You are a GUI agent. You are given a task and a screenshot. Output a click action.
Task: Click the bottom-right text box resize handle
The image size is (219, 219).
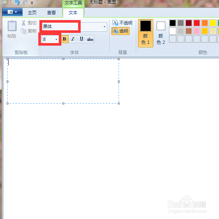[119, 104]
